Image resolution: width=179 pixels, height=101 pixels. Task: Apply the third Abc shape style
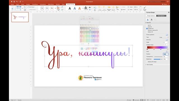pos(52,8)
